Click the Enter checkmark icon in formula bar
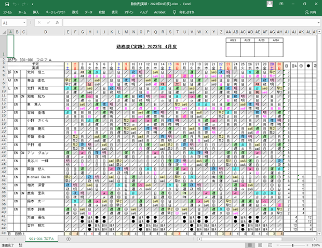The height and width of the screenshot is (248, 322). tap(48, 23)
